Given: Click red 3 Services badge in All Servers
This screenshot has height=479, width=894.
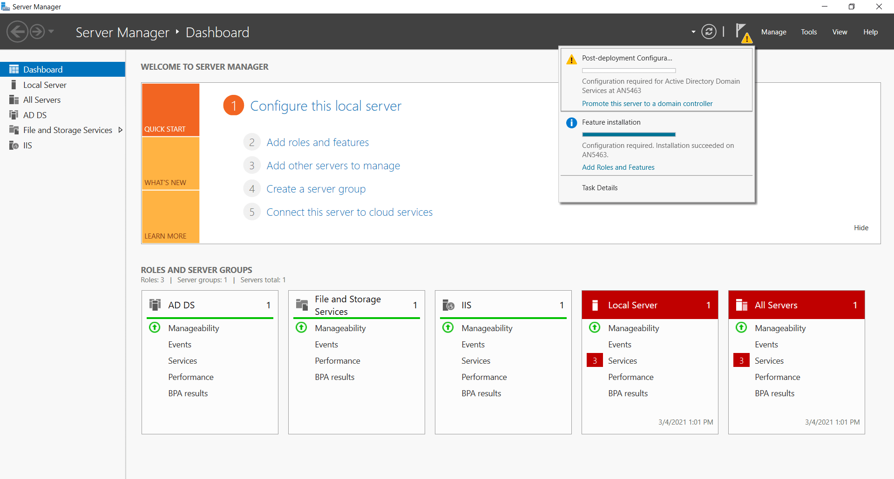Looking at the screenshot, I should click(x=741, y=360).
